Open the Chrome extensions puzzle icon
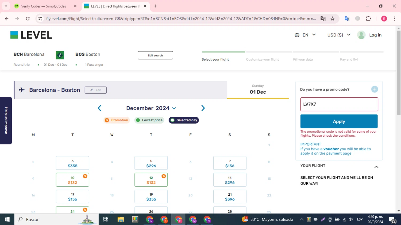The image size is (401, 225). (x=368, y=18)
